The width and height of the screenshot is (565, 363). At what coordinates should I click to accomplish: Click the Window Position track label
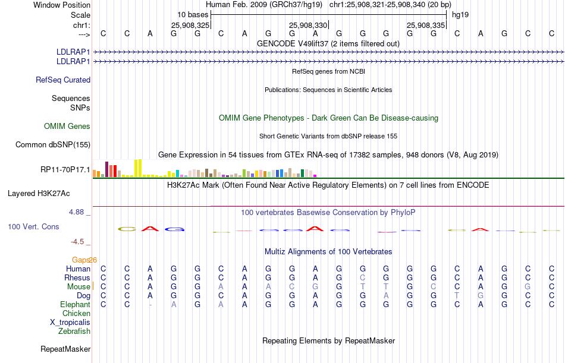point(62,5)
